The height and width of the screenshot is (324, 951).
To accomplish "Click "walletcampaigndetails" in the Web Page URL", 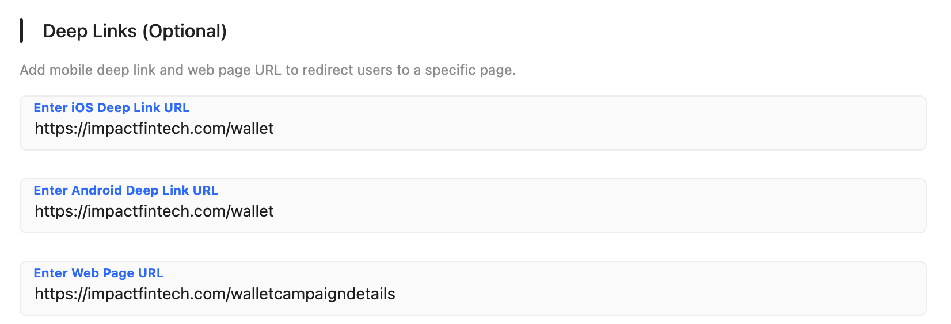I will pos(313,294).
